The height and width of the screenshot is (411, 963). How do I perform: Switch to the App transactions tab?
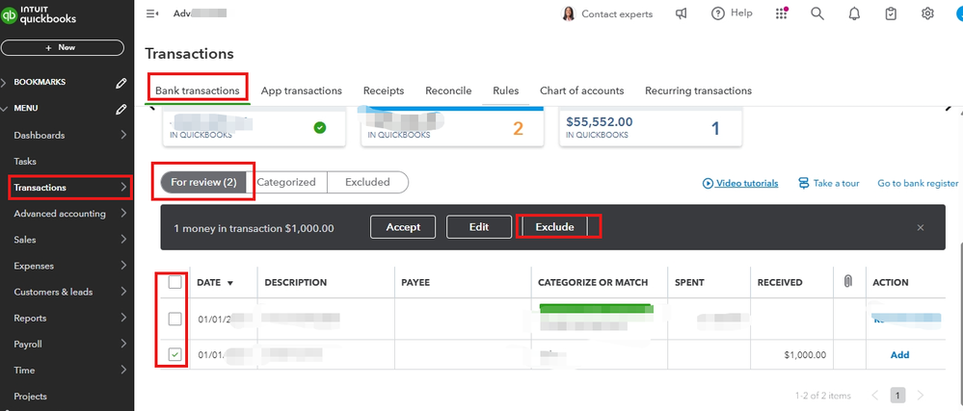(x=301, y=90)
